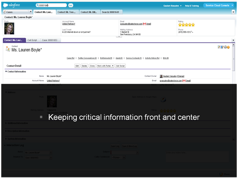Click the orange help question icon
This screenshot has height=179, width=238.
point(228,47)
